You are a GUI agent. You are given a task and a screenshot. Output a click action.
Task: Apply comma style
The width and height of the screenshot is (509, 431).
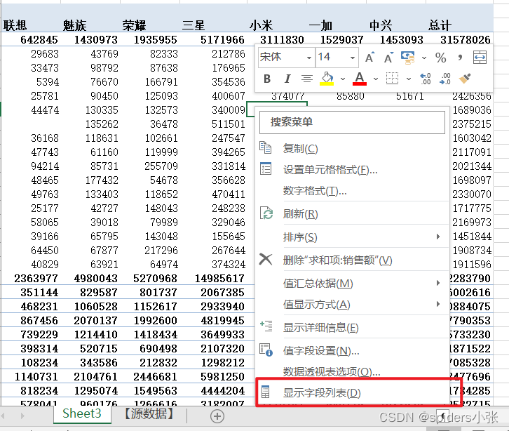point(460,58)
